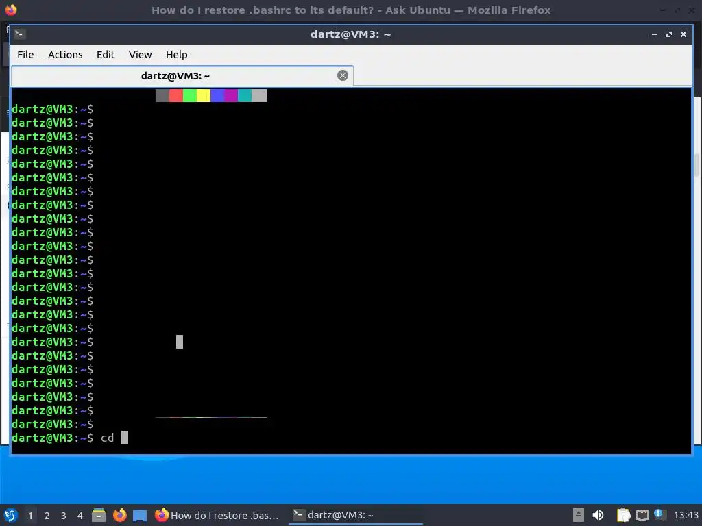Viewport: 702px width, 526px height.
Task: Click the dartz@VM3: ~ terminal titlebar text
Action: click(x=350, y=34)
